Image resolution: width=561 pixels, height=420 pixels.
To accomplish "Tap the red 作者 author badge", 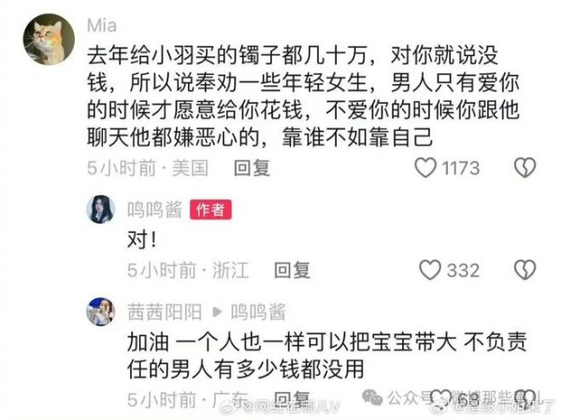I will pyautogui.click(x=210, y=210).
